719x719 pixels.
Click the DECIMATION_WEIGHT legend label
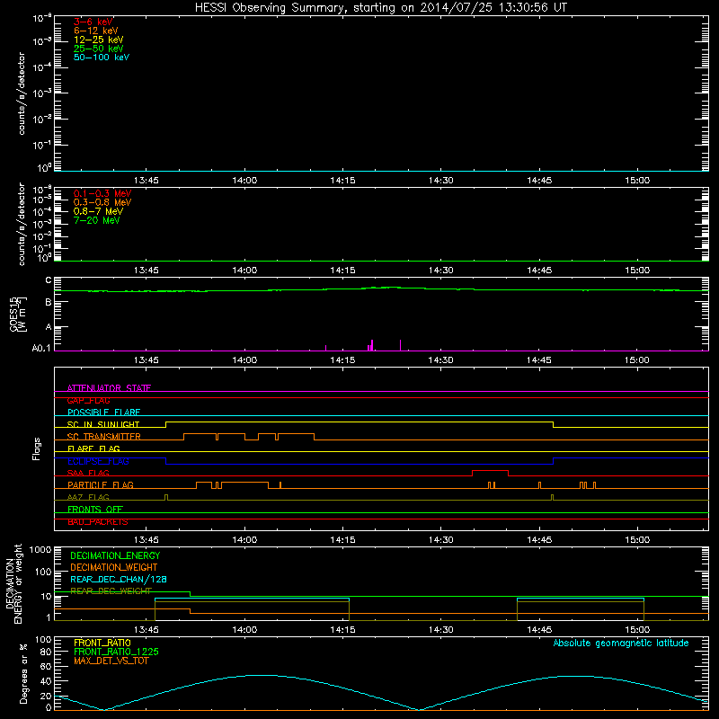click(114, 567)
